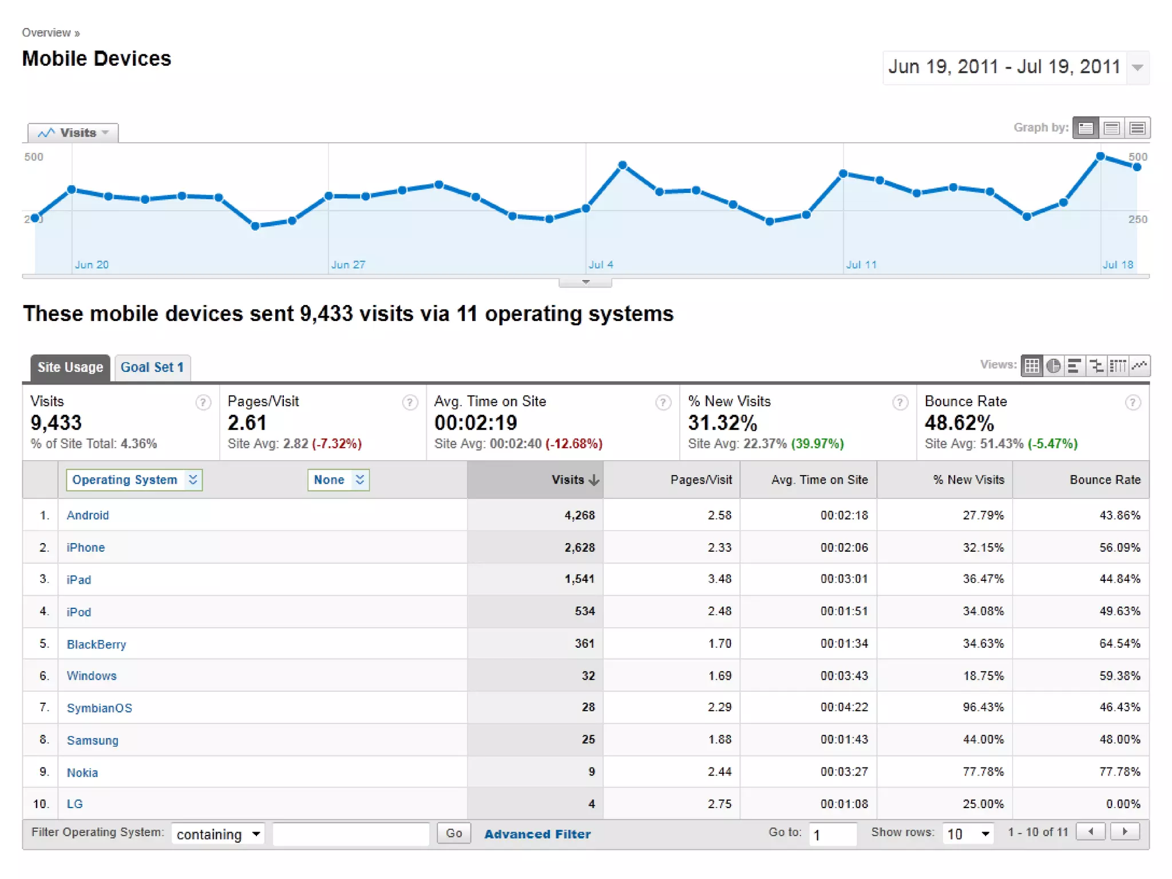This screenshot has width=1172, height=879.
Task: Click Visits help question mark icon
Action: pos(203,403)
